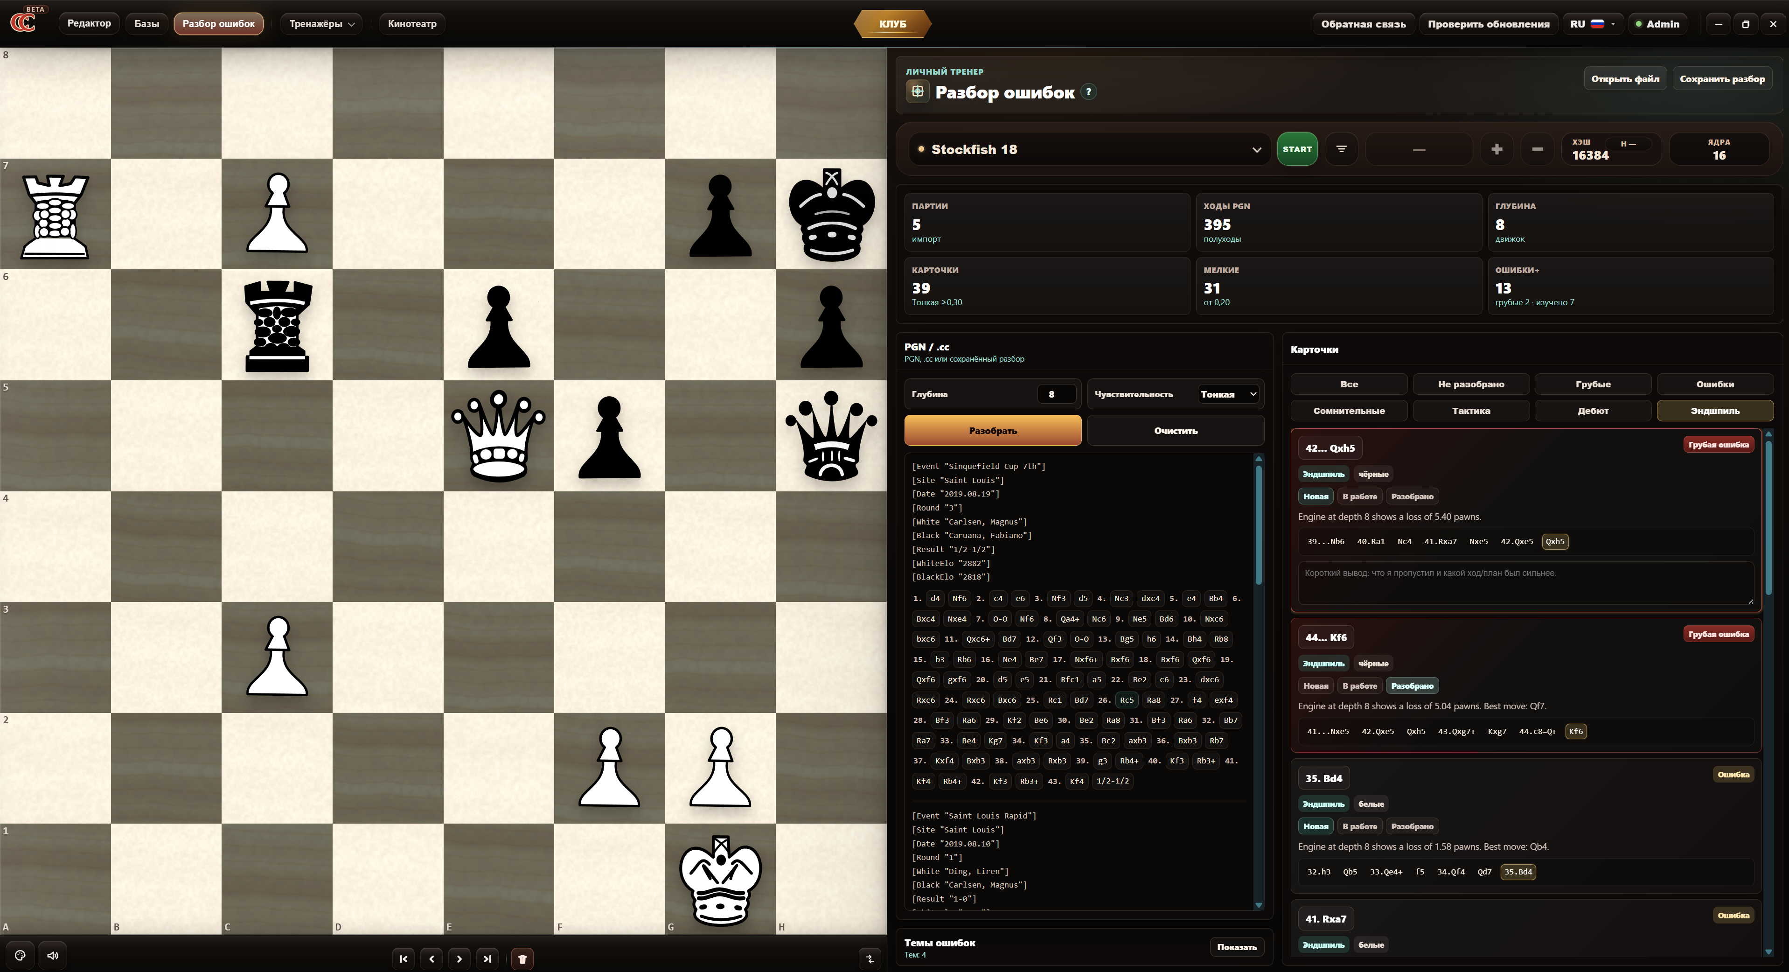The width and height of the screenshot is (1789, 972).
Task: Set 44... Kf6 card status to В работе
Action: click(1359, 686)
